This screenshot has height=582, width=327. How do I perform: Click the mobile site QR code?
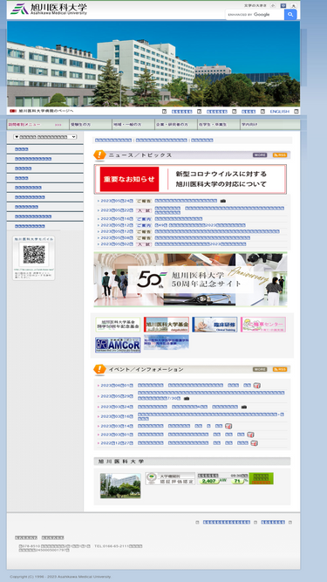pyautogui.click(x=34, y=255)
